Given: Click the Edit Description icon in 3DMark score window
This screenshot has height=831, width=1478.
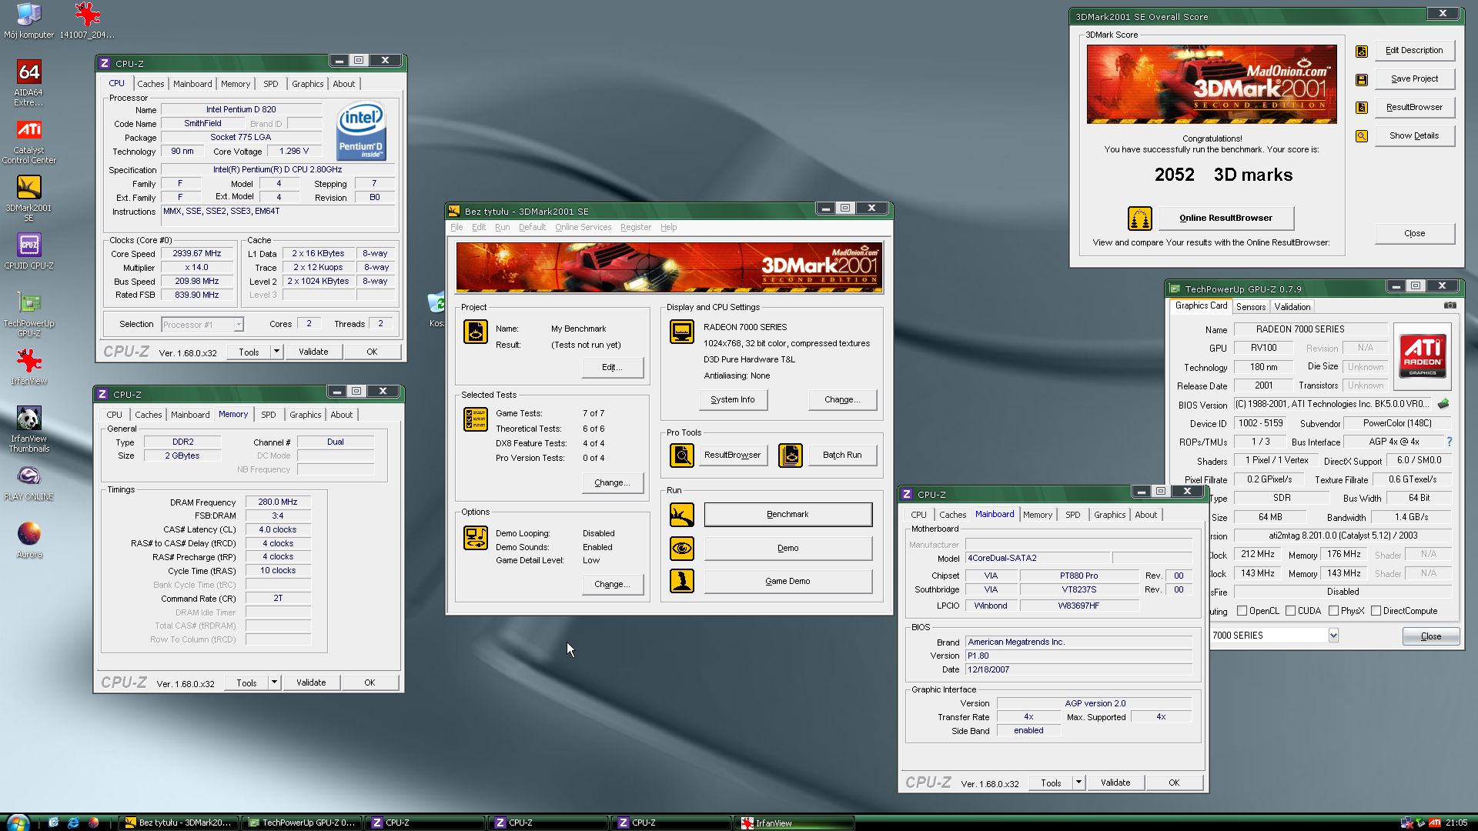Looking at the screenshot, I should pyautogui.click(x=1361, y=51).
